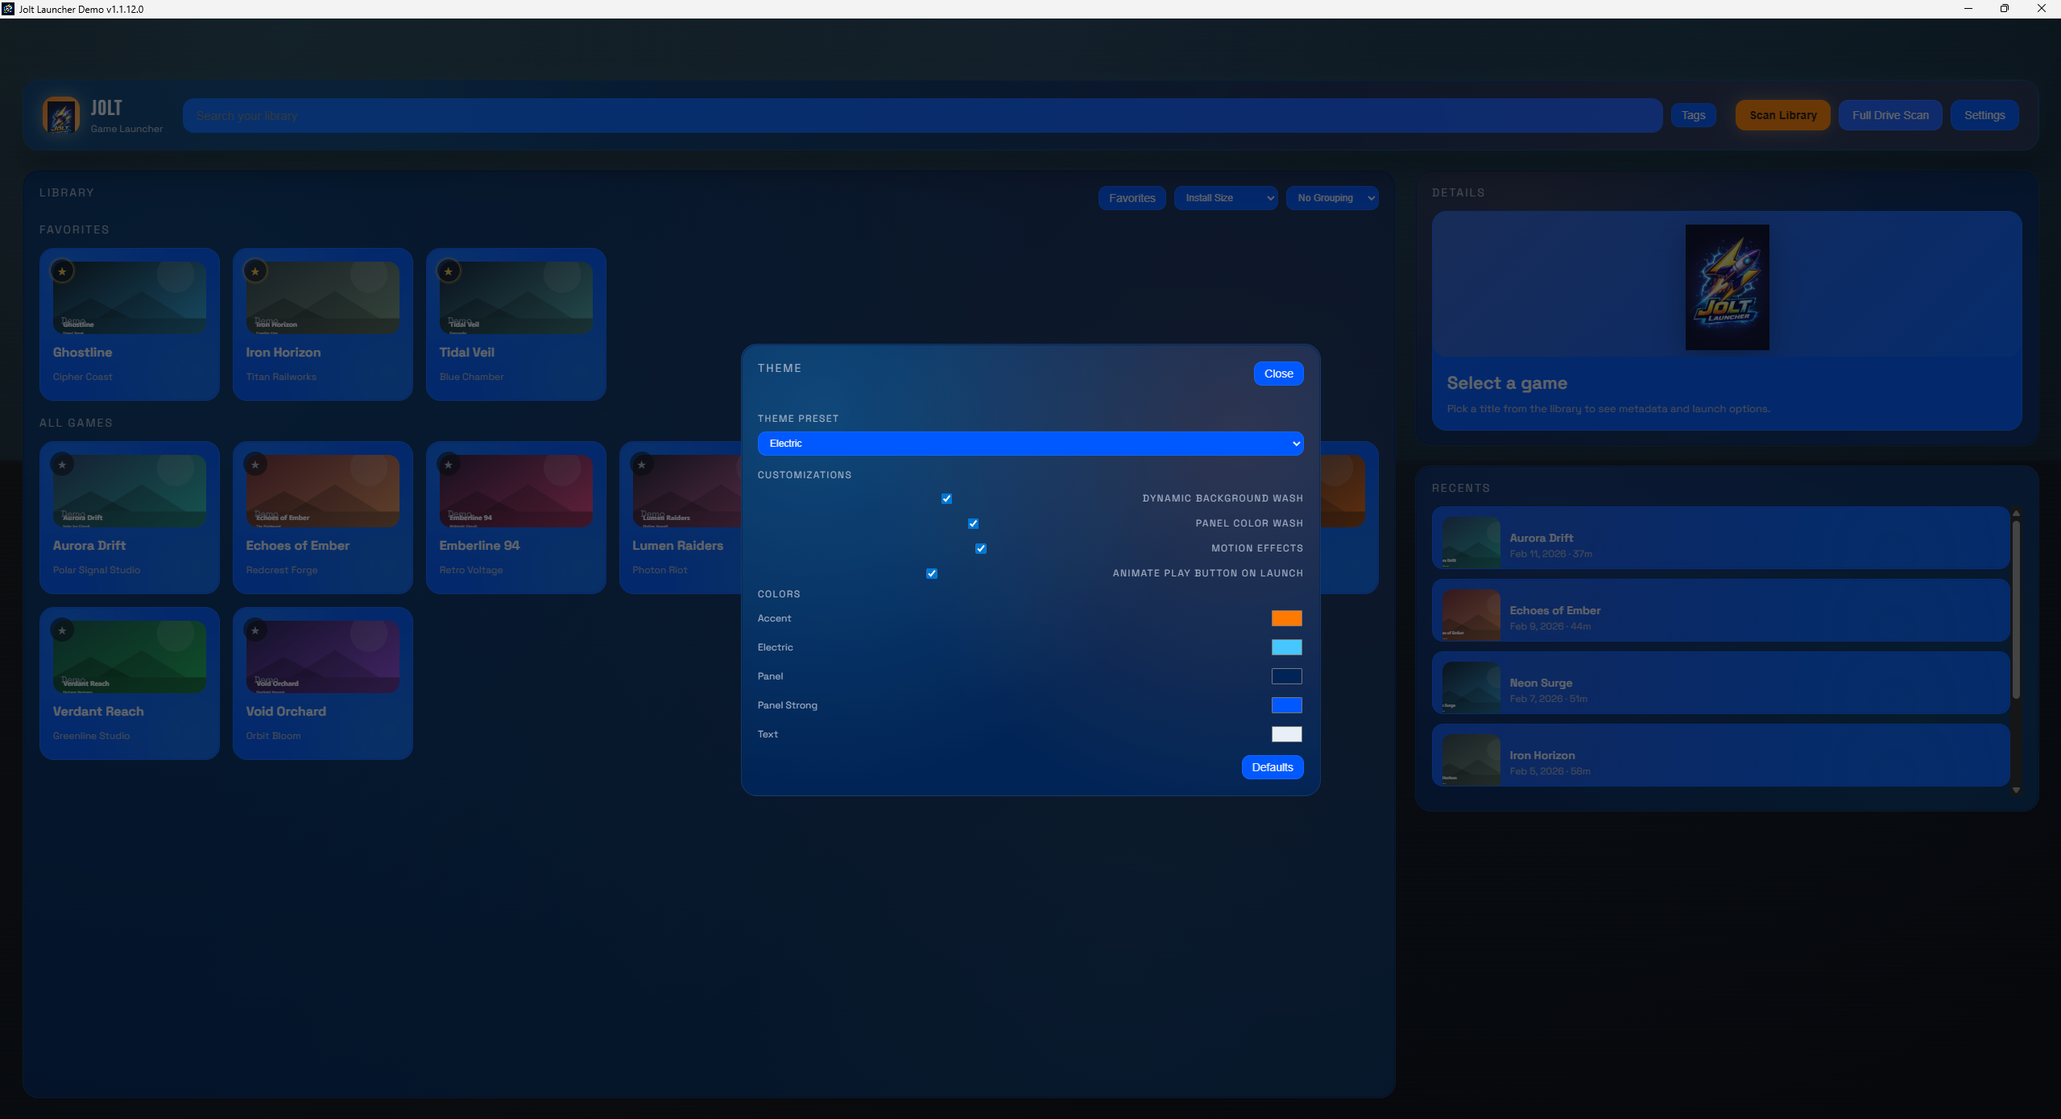The width and height of the screenshot is (2061, 1119).
Task: Open the Theme Preset Electric dropdown
Action: (1030, 444)
